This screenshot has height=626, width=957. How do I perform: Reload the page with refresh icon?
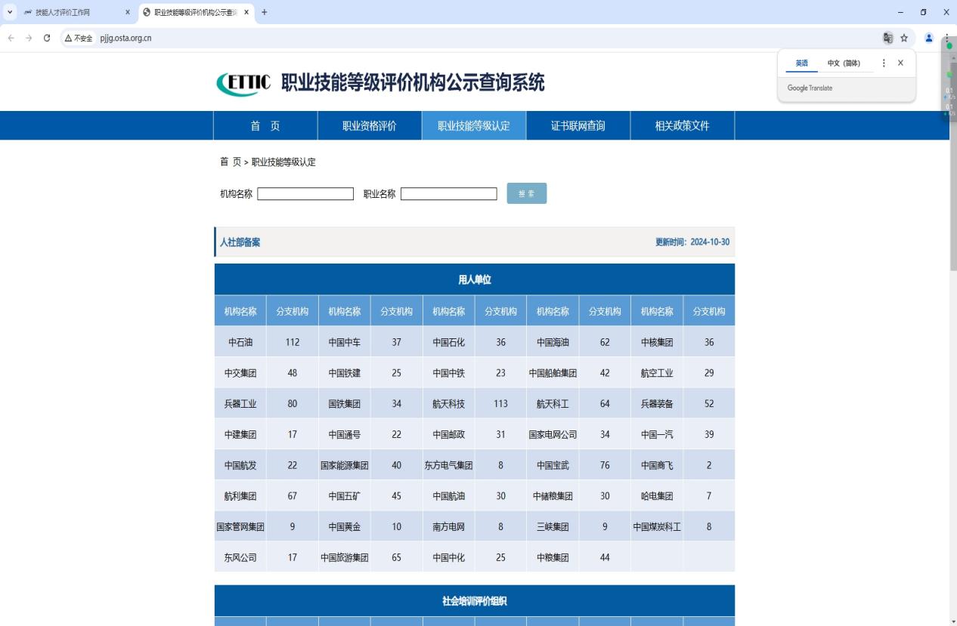(x=47, y=39)
